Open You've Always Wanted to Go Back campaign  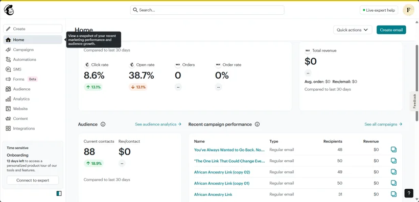click(229, 150)
